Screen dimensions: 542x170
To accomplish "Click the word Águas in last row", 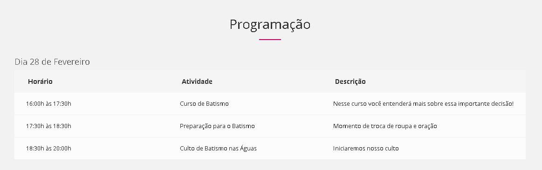I will [x=248, y=148].
